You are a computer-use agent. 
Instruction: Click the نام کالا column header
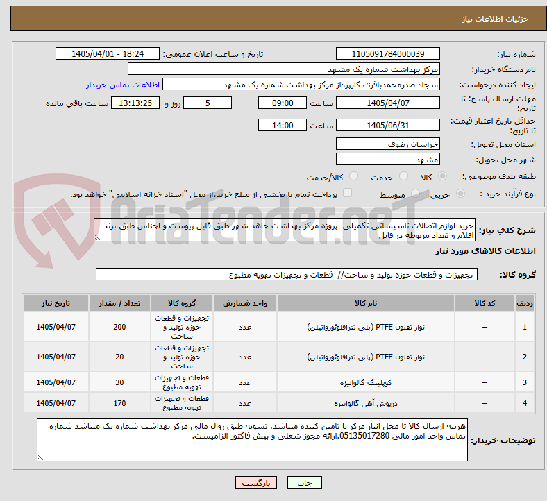coord(366,303)
